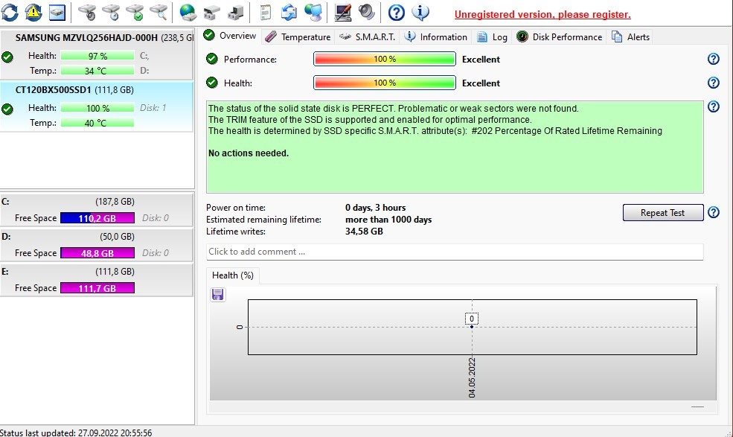
Task: Open the Temperature tab
Action: [x=298, y=37]
